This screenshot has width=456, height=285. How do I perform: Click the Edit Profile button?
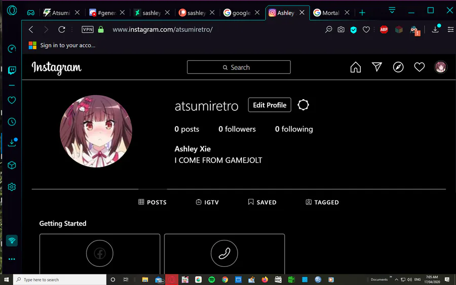point(270,105)
